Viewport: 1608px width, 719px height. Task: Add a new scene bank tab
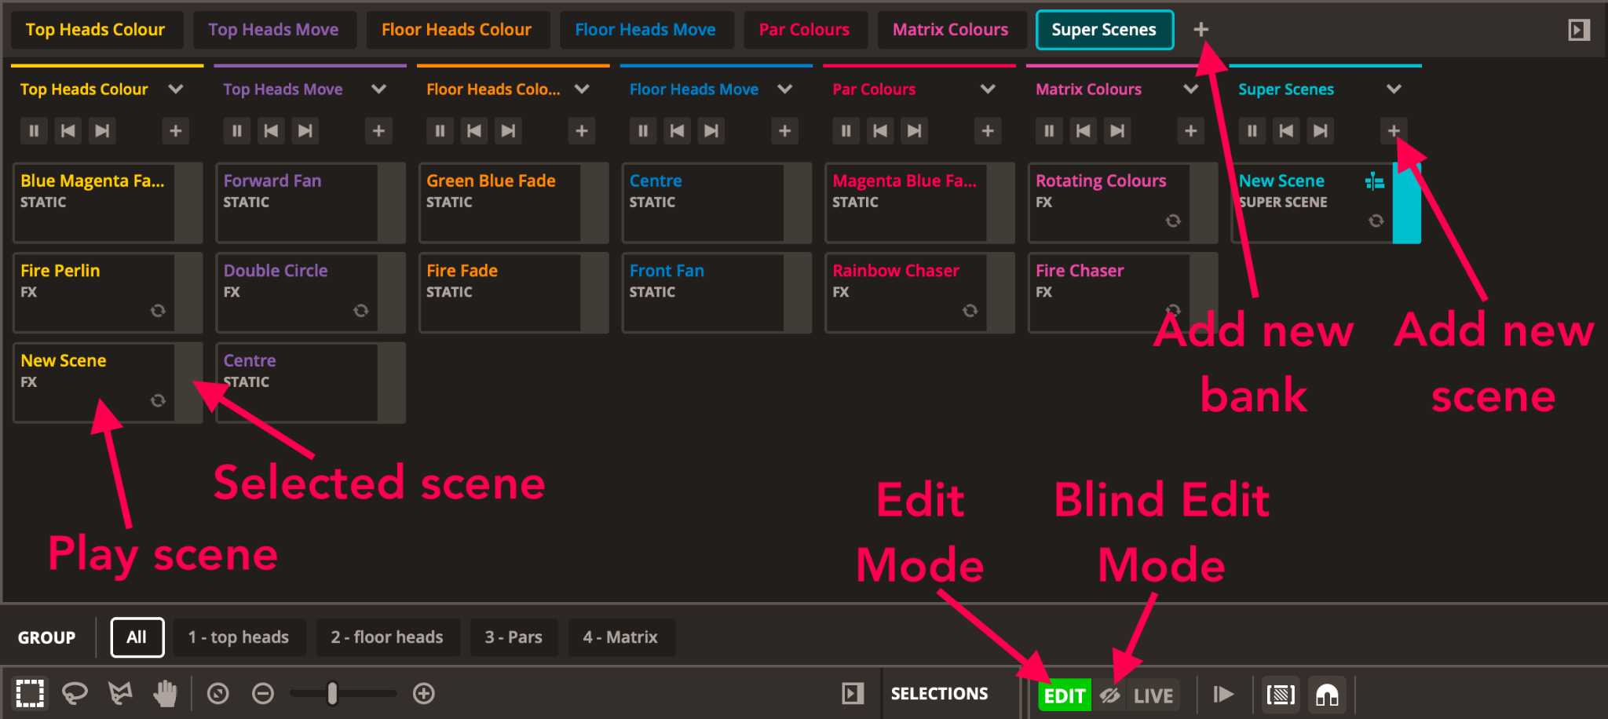(x=1201, y=30)
